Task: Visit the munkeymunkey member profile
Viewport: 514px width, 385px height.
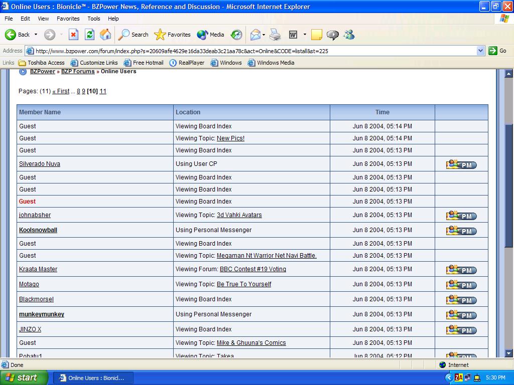Action: (x=42, y=314)
